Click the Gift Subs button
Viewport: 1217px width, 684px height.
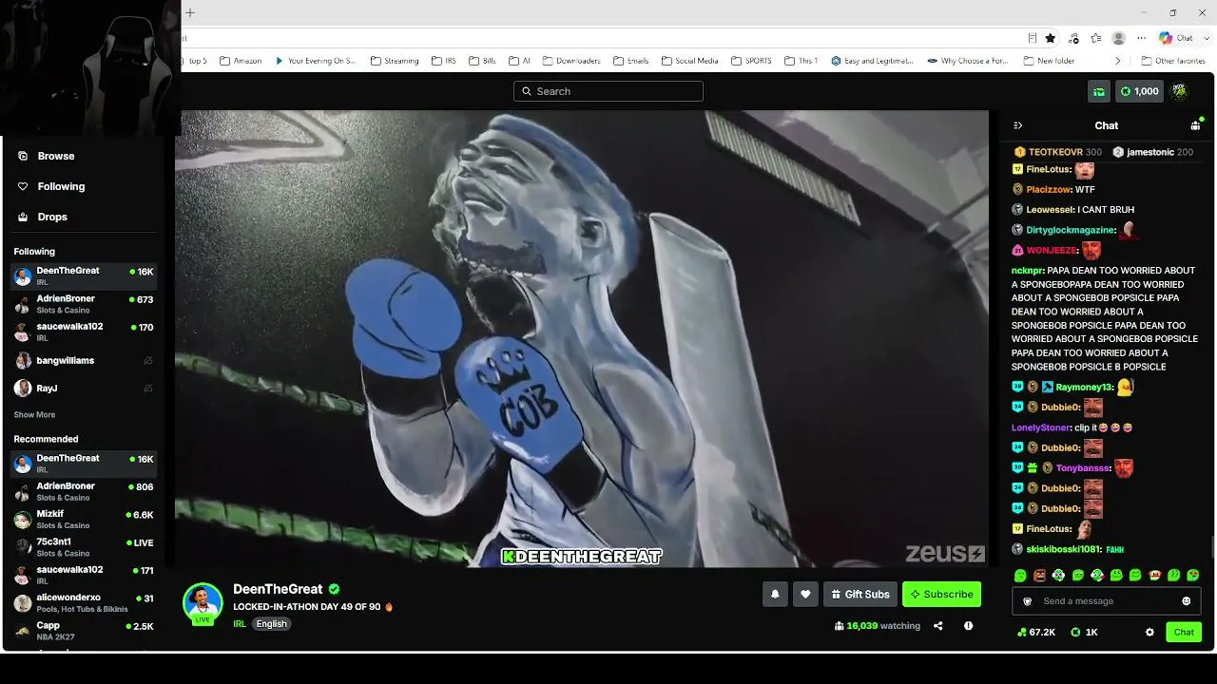[860, 594]
